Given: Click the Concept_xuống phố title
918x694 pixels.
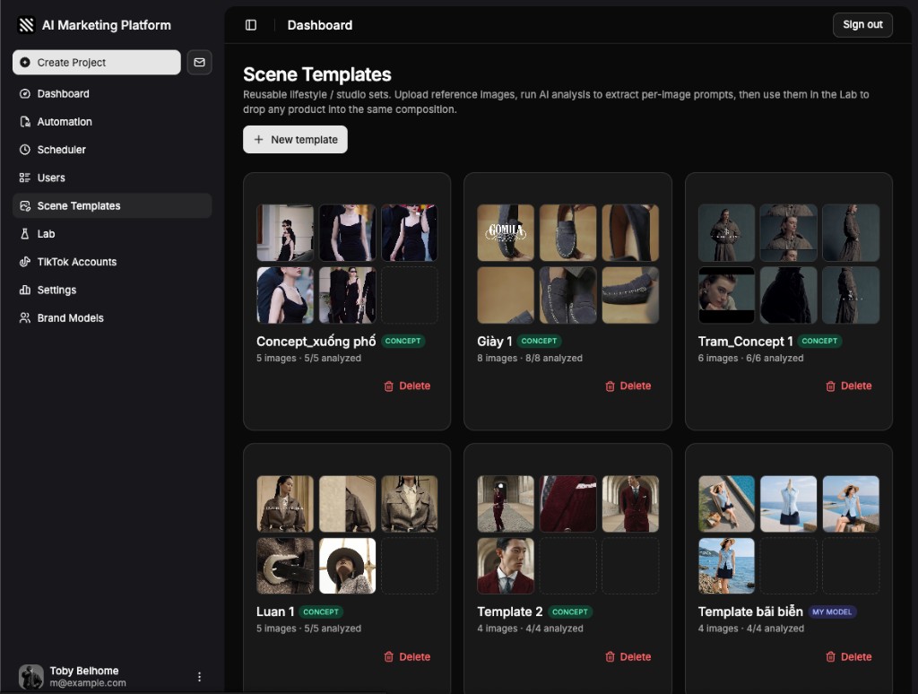Looking at the screenshot, I should [316, 342].
